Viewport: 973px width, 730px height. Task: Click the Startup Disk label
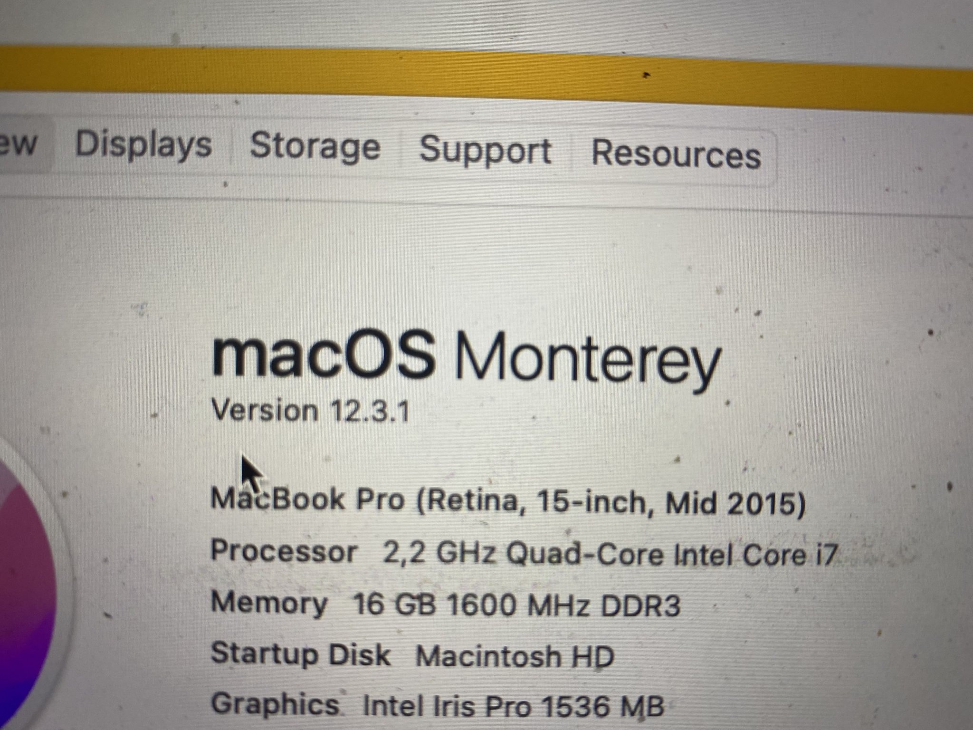click(x=300, y=653)
